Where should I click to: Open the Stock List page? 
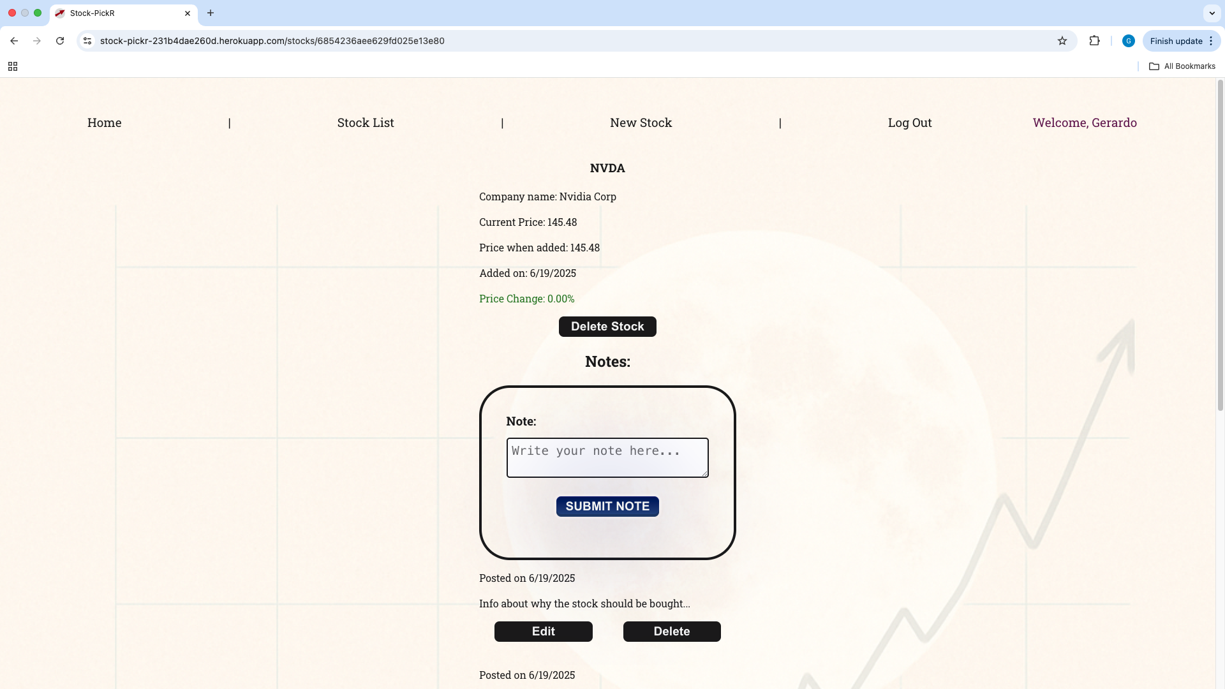366,122
